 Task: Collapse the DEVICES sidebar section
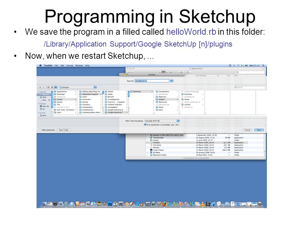pos(38,92)
